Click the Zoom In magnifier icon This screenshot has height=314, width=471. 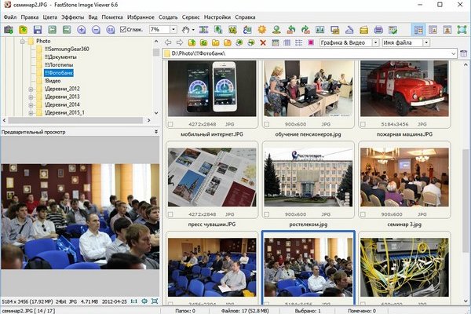click(82, 29)
